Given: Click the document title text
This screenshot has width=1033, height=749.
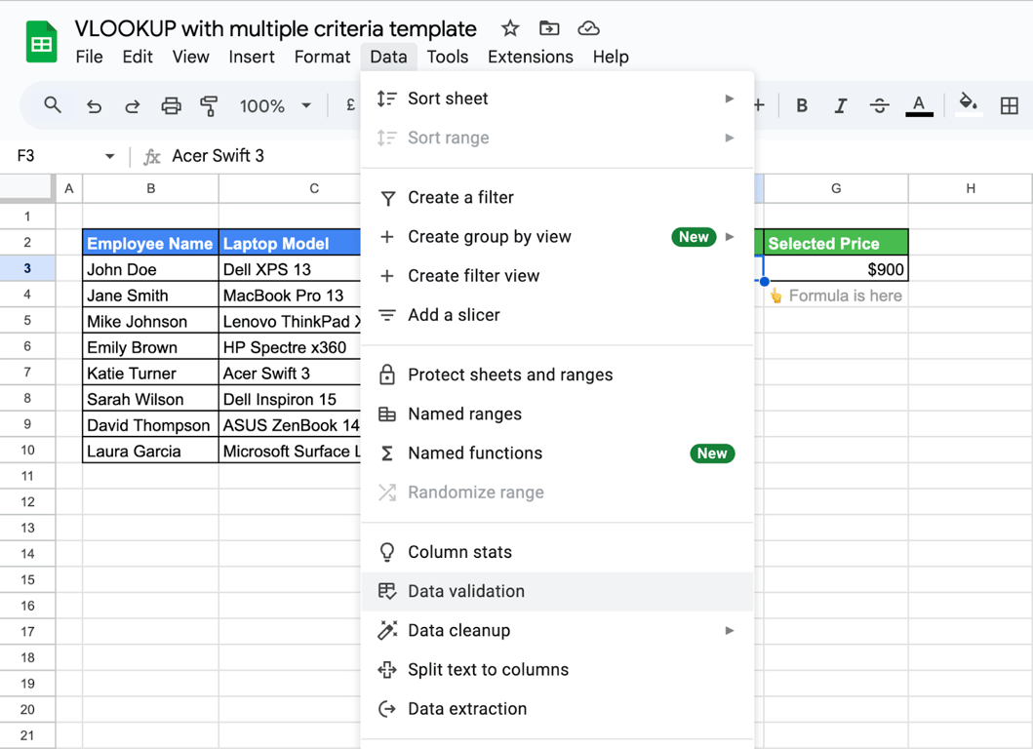Looking at the screenshot, I should tap(275, 29).
